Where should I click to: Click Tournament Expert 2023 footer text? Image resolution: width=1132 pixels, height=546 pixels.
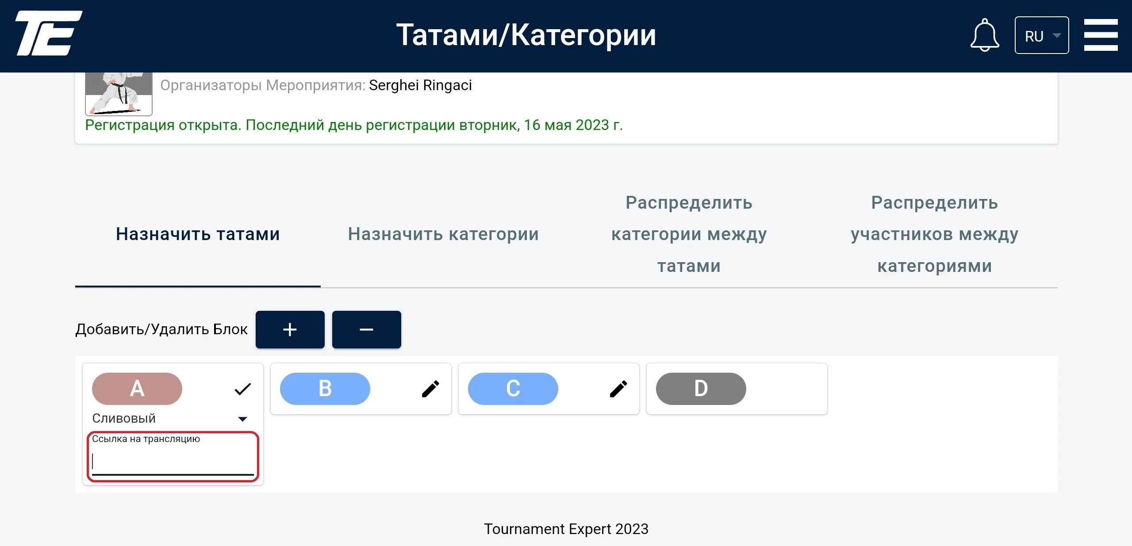pyautogui.click(x=566, y=529)
